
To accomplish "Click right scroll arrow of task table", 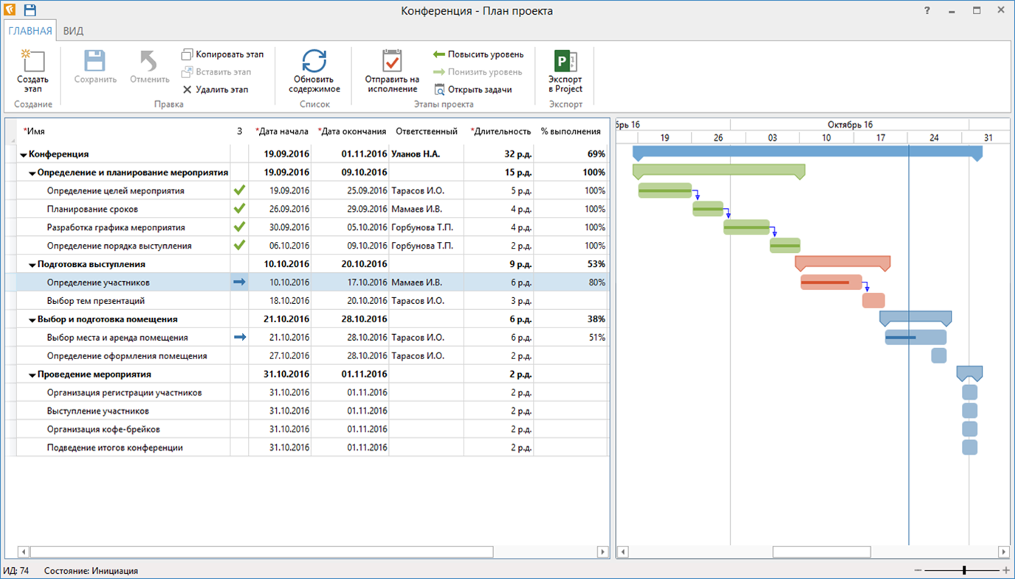I will tap(602, 552).
